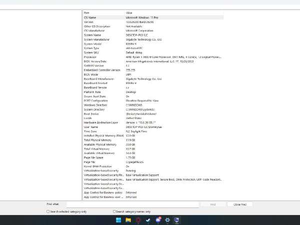Screen dimensions: 300x225
Task: Click the Close Find button
Action: click(240, 204)
